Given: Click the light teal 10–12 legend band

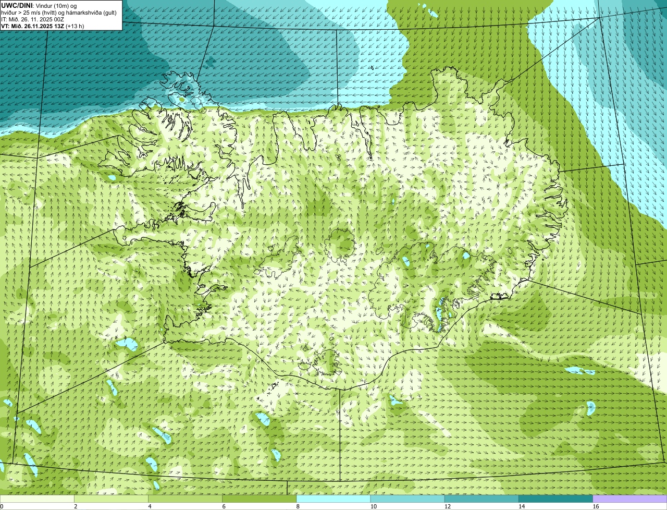Looking at the screenshot, I should click(407, 499).
